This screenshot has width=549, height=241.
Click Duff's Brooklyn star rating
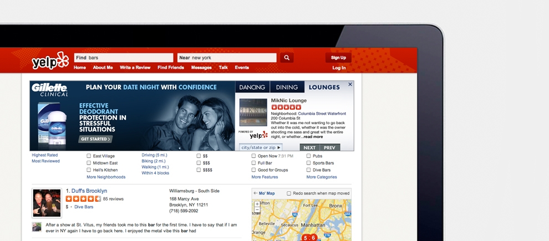83,199
